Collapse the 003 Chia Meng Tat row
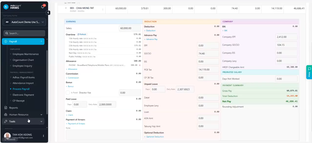This screenshot has width=312, height=143. pos(66,8)
